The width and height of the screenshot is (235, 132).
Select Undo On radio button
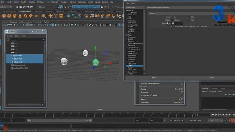click(x=172, y=17)
